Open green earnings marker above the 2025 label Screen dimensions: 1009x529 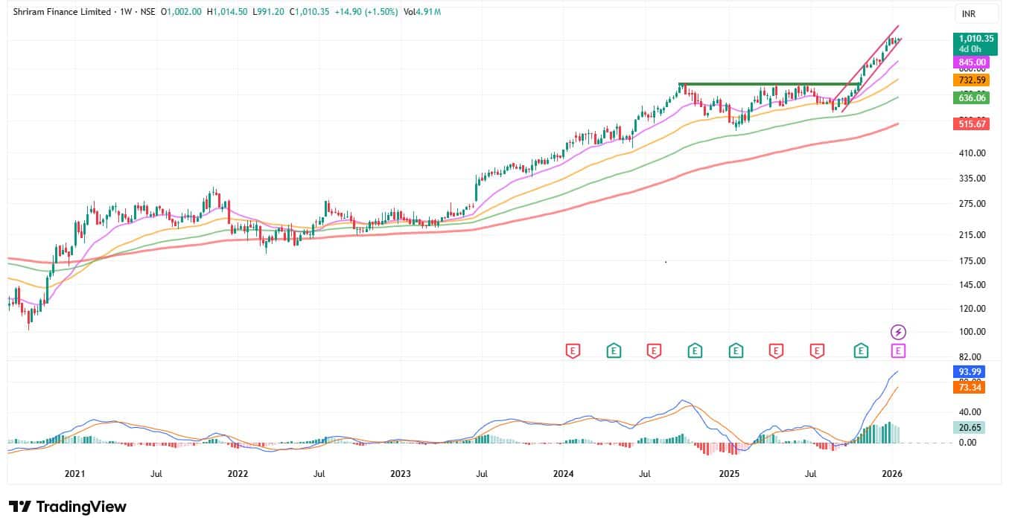[x=736, y=350]
